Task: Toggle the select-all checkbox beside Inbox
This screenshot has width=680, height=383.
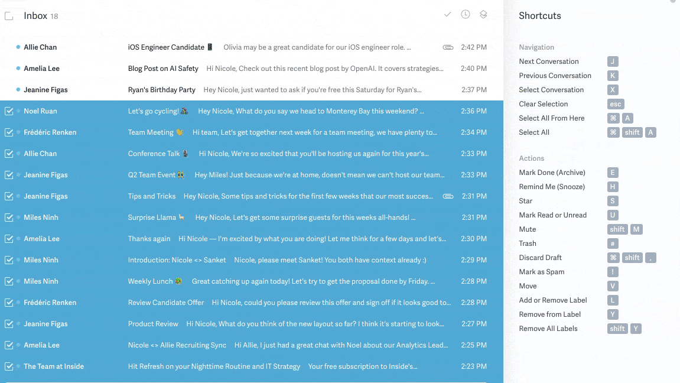Action: point(9,16)
